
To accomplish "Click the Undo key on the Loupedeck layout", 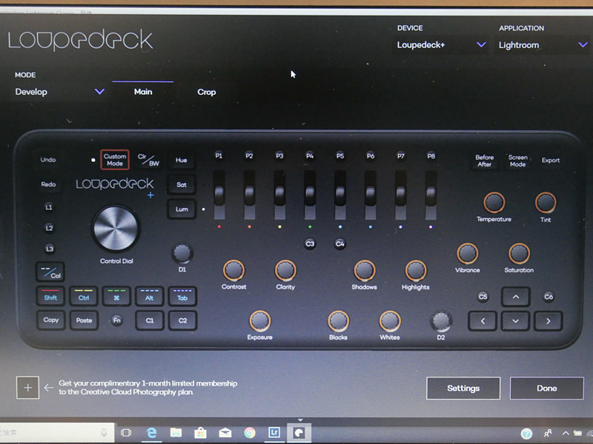I will [x=48, y=160].
